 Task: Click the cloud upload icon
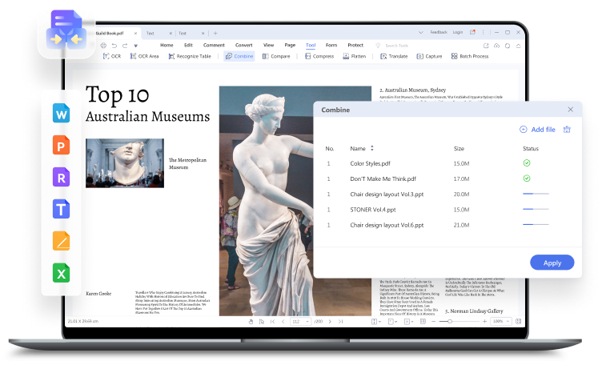[496, 46]
